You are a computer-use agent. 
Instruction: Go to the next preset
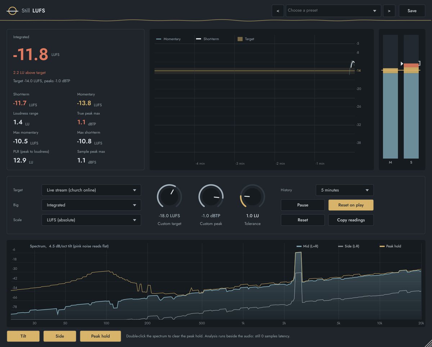click(x=389, y=11)
